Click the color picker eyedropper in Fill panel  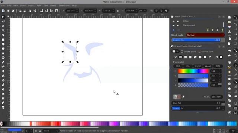tap(183, 97)
